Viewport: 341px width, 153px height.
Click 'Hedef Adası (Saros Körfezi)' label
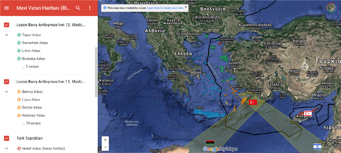click(43, 148)
